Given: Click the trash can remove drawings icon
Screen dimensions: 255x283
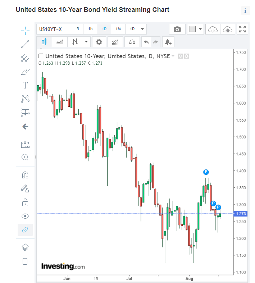Looking at the screenshot, I should pos(25,261).
